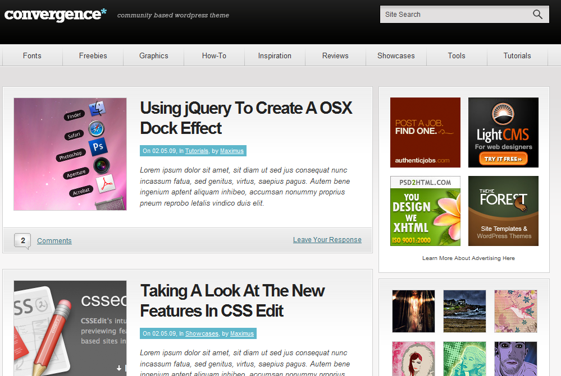Open the Graphics nav item
The height and width of the screenshot is (376, 561).
(x=153, y=55)
